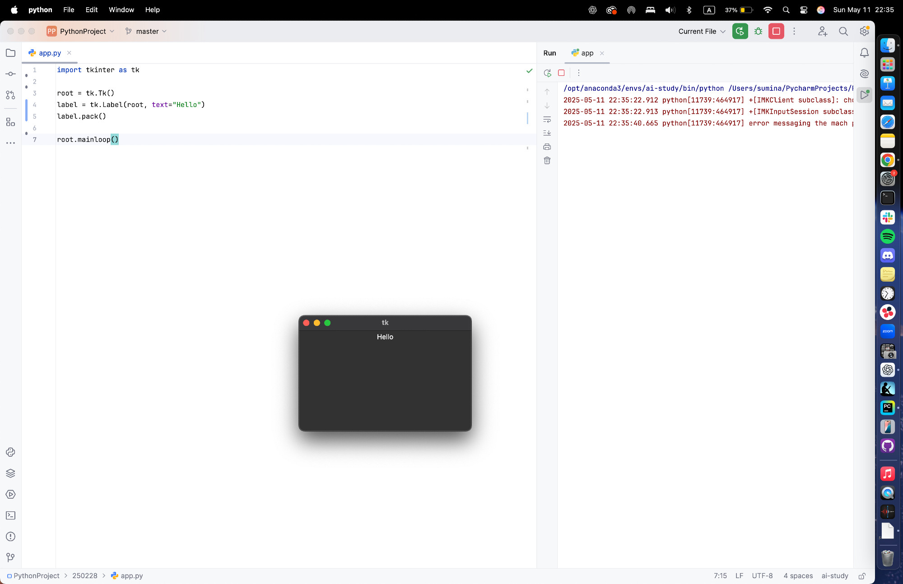Open the Current File run configuration dropdown
The height and width of the screenshot is (584, 903).
(x=702, y=31)
